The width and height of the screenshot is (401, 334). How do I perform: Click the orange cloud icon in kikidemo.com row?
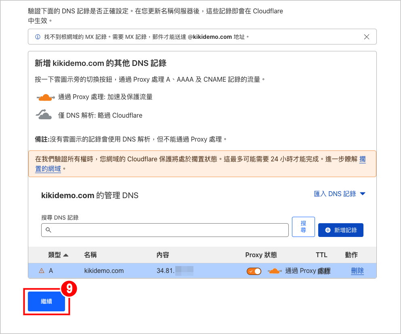coord(275,271)
